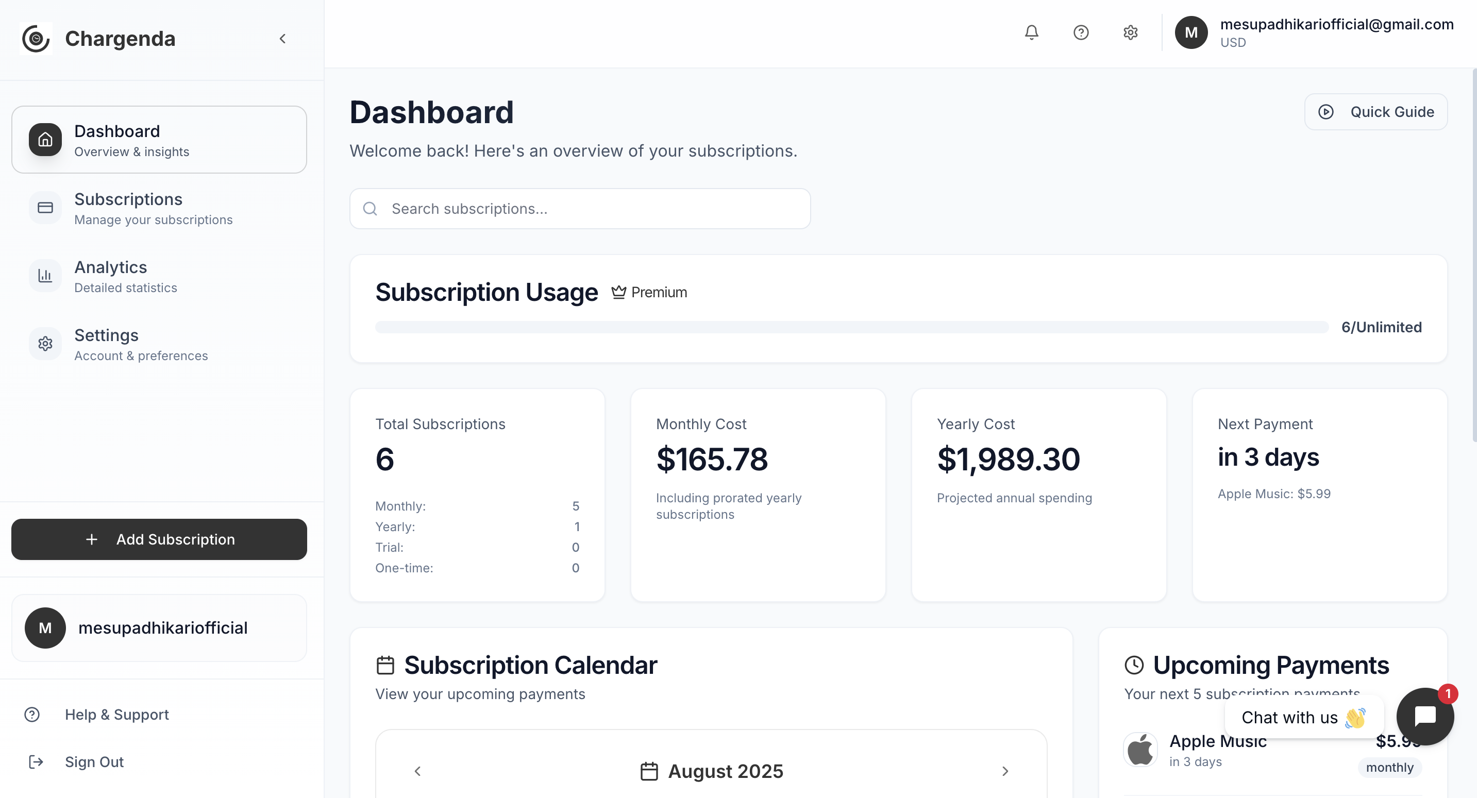Go to previous month in calendar
This screenshot has height=798, width=1477.
(x=417, y=771)
